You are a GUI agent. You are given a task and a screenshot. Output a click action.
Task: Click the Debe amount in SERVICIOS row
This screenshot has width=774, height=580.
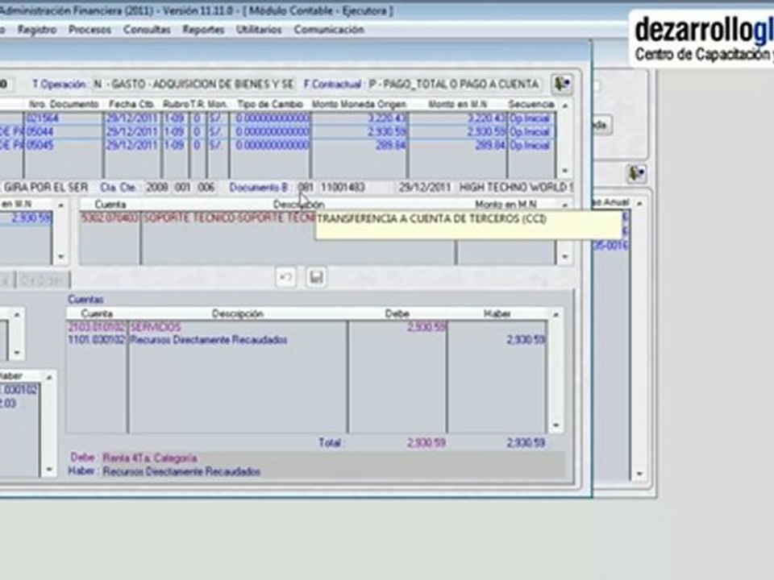pos(427,327)
